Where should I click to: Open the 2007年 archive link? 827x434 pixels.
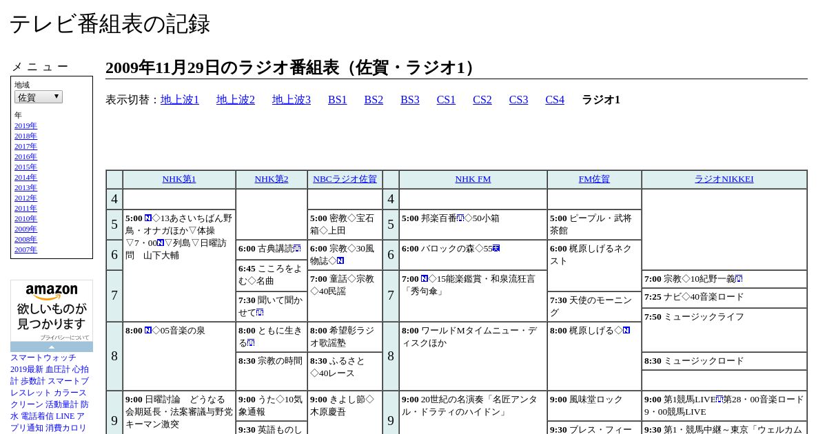tap(25, 249)
